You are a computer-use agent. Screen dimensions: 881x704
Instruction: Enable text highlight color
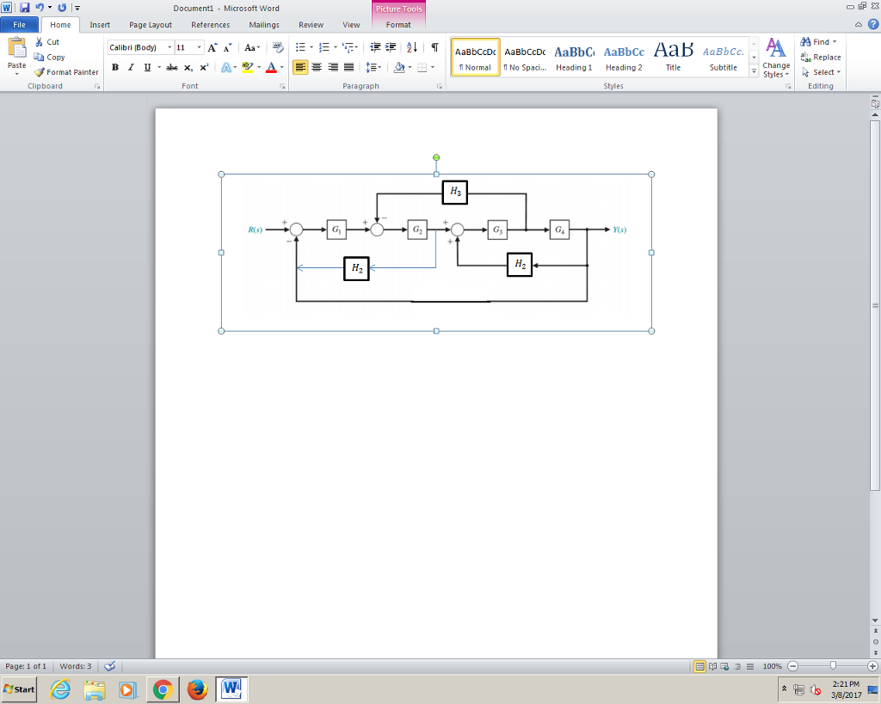[247, 66]
